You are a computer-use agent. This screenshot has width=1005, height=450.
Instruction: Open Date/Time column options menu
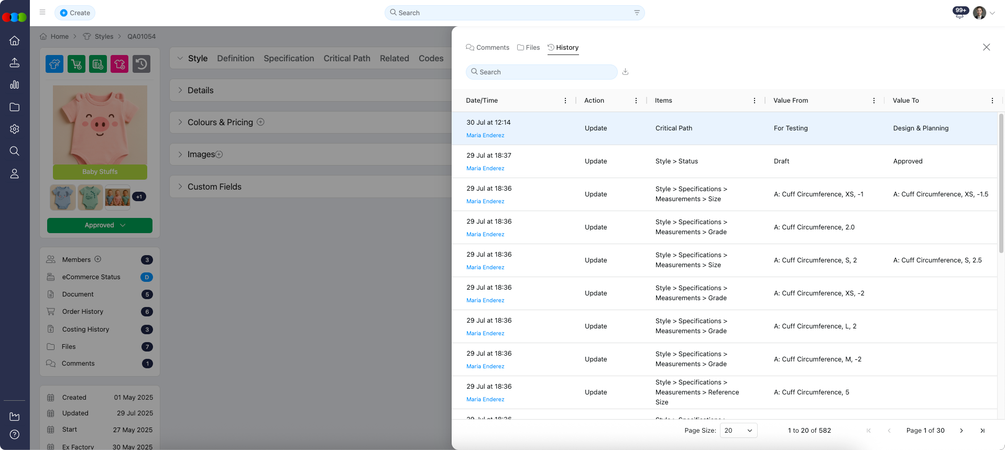tap(565, 101)
